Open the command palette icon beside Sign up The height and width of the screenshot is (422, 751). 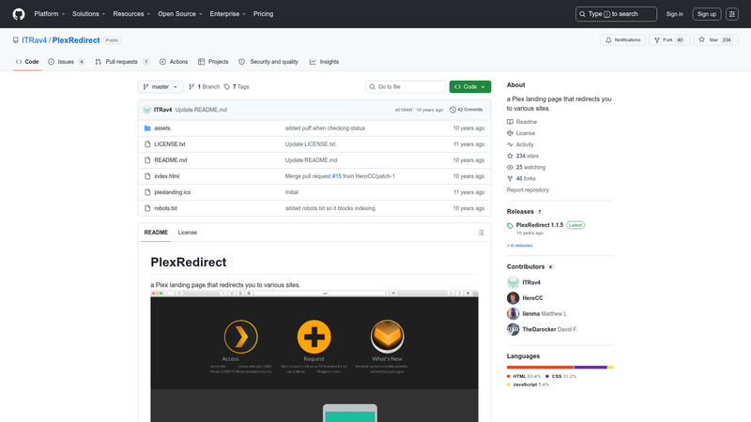(x=732, y=14)
